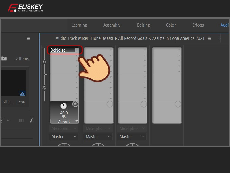The image size is (230, 173).
Task: Toggle the second track's fx bypass circle
Action: coord(110,104)
